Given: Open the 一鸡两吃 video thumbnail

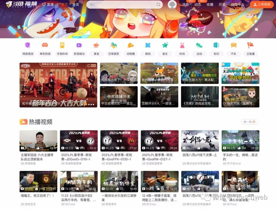Looking at the screenshot, I should tap(241, 181).
